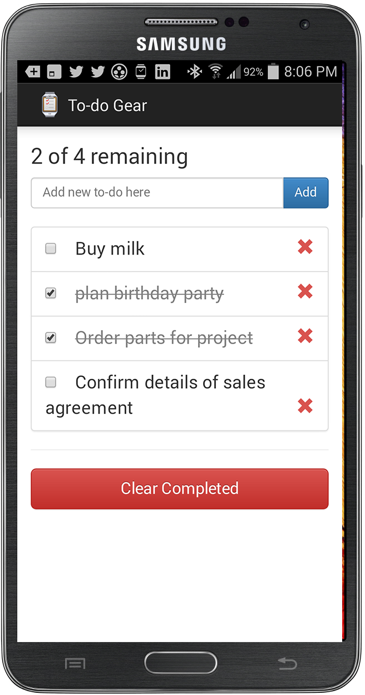
Task: Uncheck the Order parts for project checkbox
Action: (x=51, y=337)
